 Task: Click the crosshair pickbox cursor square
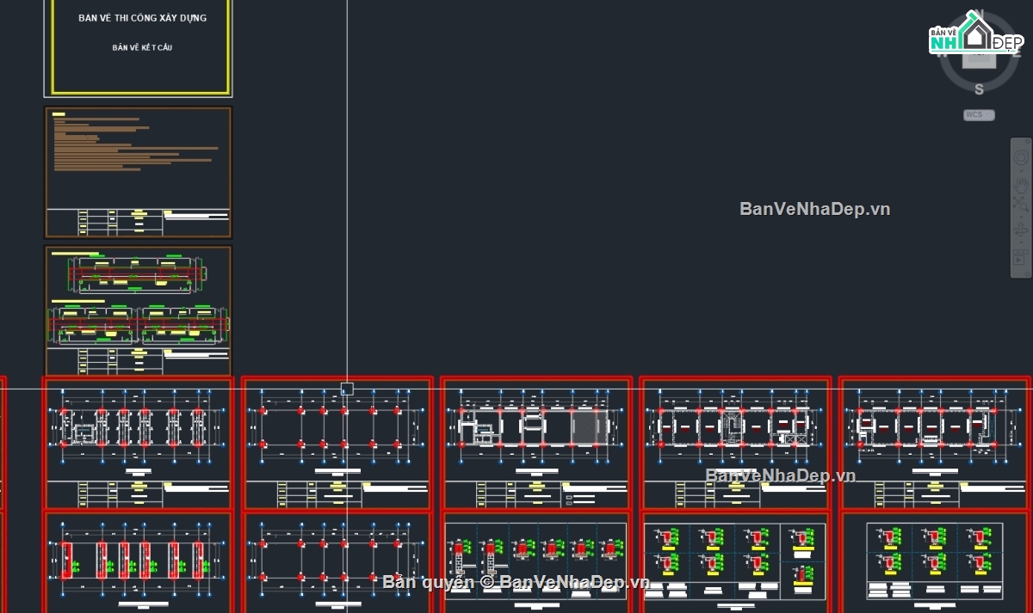(347, 389)
